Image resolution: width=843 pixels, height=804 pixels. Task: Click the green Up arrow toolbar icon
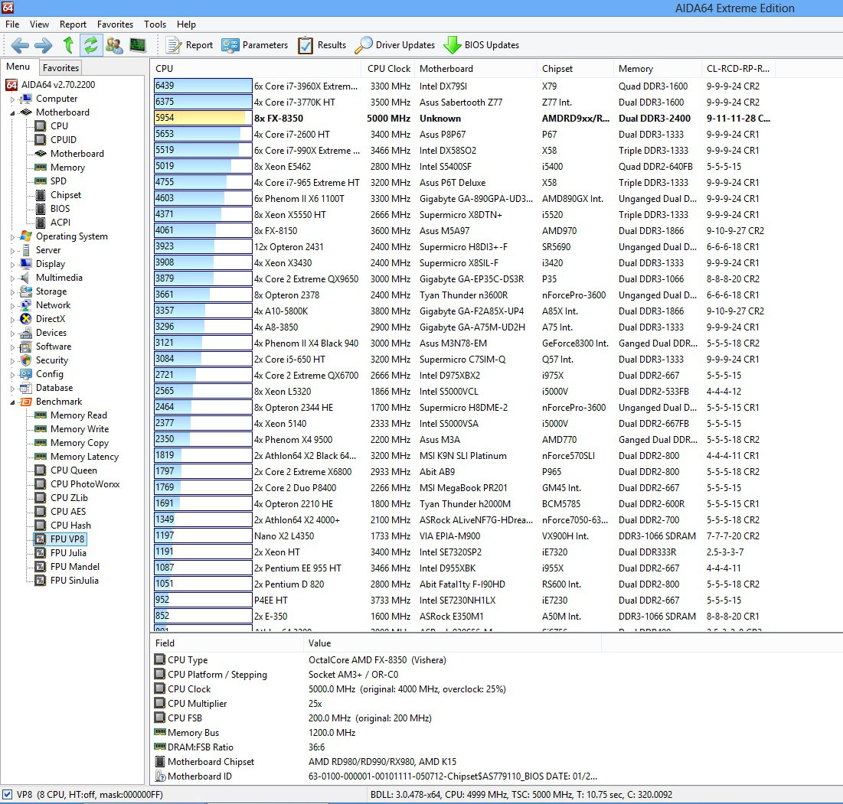click(68, 45)
